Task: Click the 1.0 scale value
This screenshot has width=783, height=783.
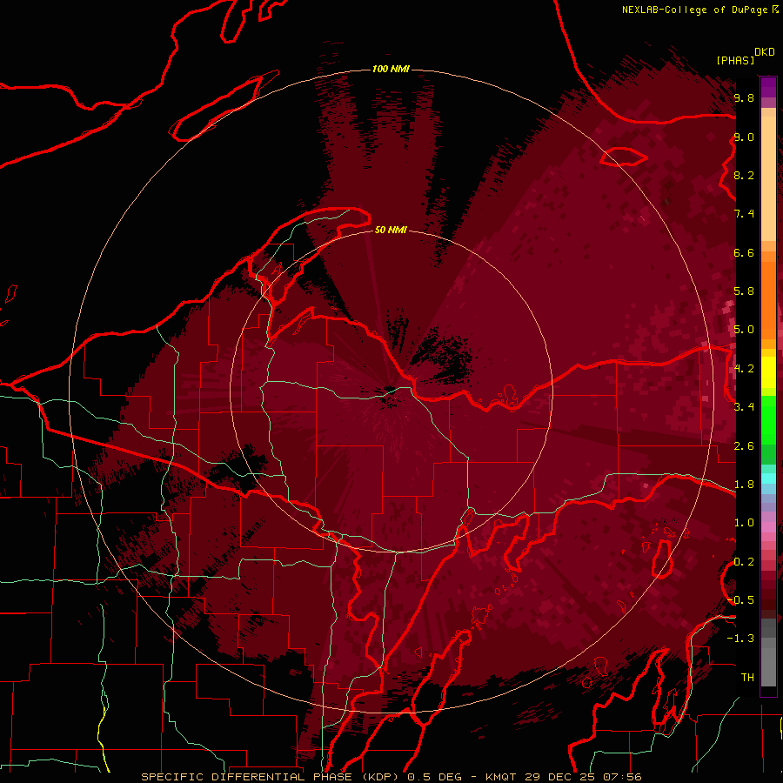Action: [x=744, y=523]
